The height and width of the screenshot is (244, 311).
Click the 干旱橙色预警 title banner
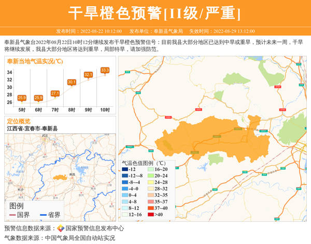(155, 13)
